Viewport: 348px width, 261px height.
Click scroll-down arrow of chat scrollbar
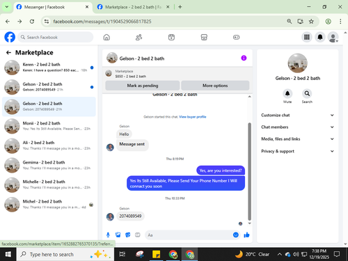click(x=249, y=223)
